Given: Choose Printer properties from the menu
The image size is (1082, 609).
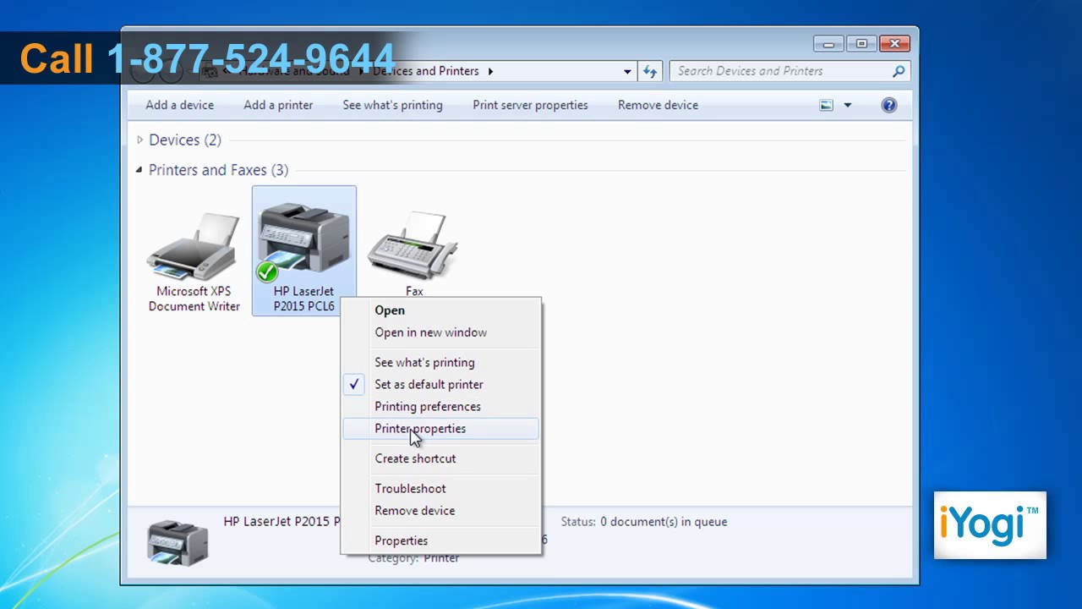Looking at the screenshot, I should click(440, 428).
